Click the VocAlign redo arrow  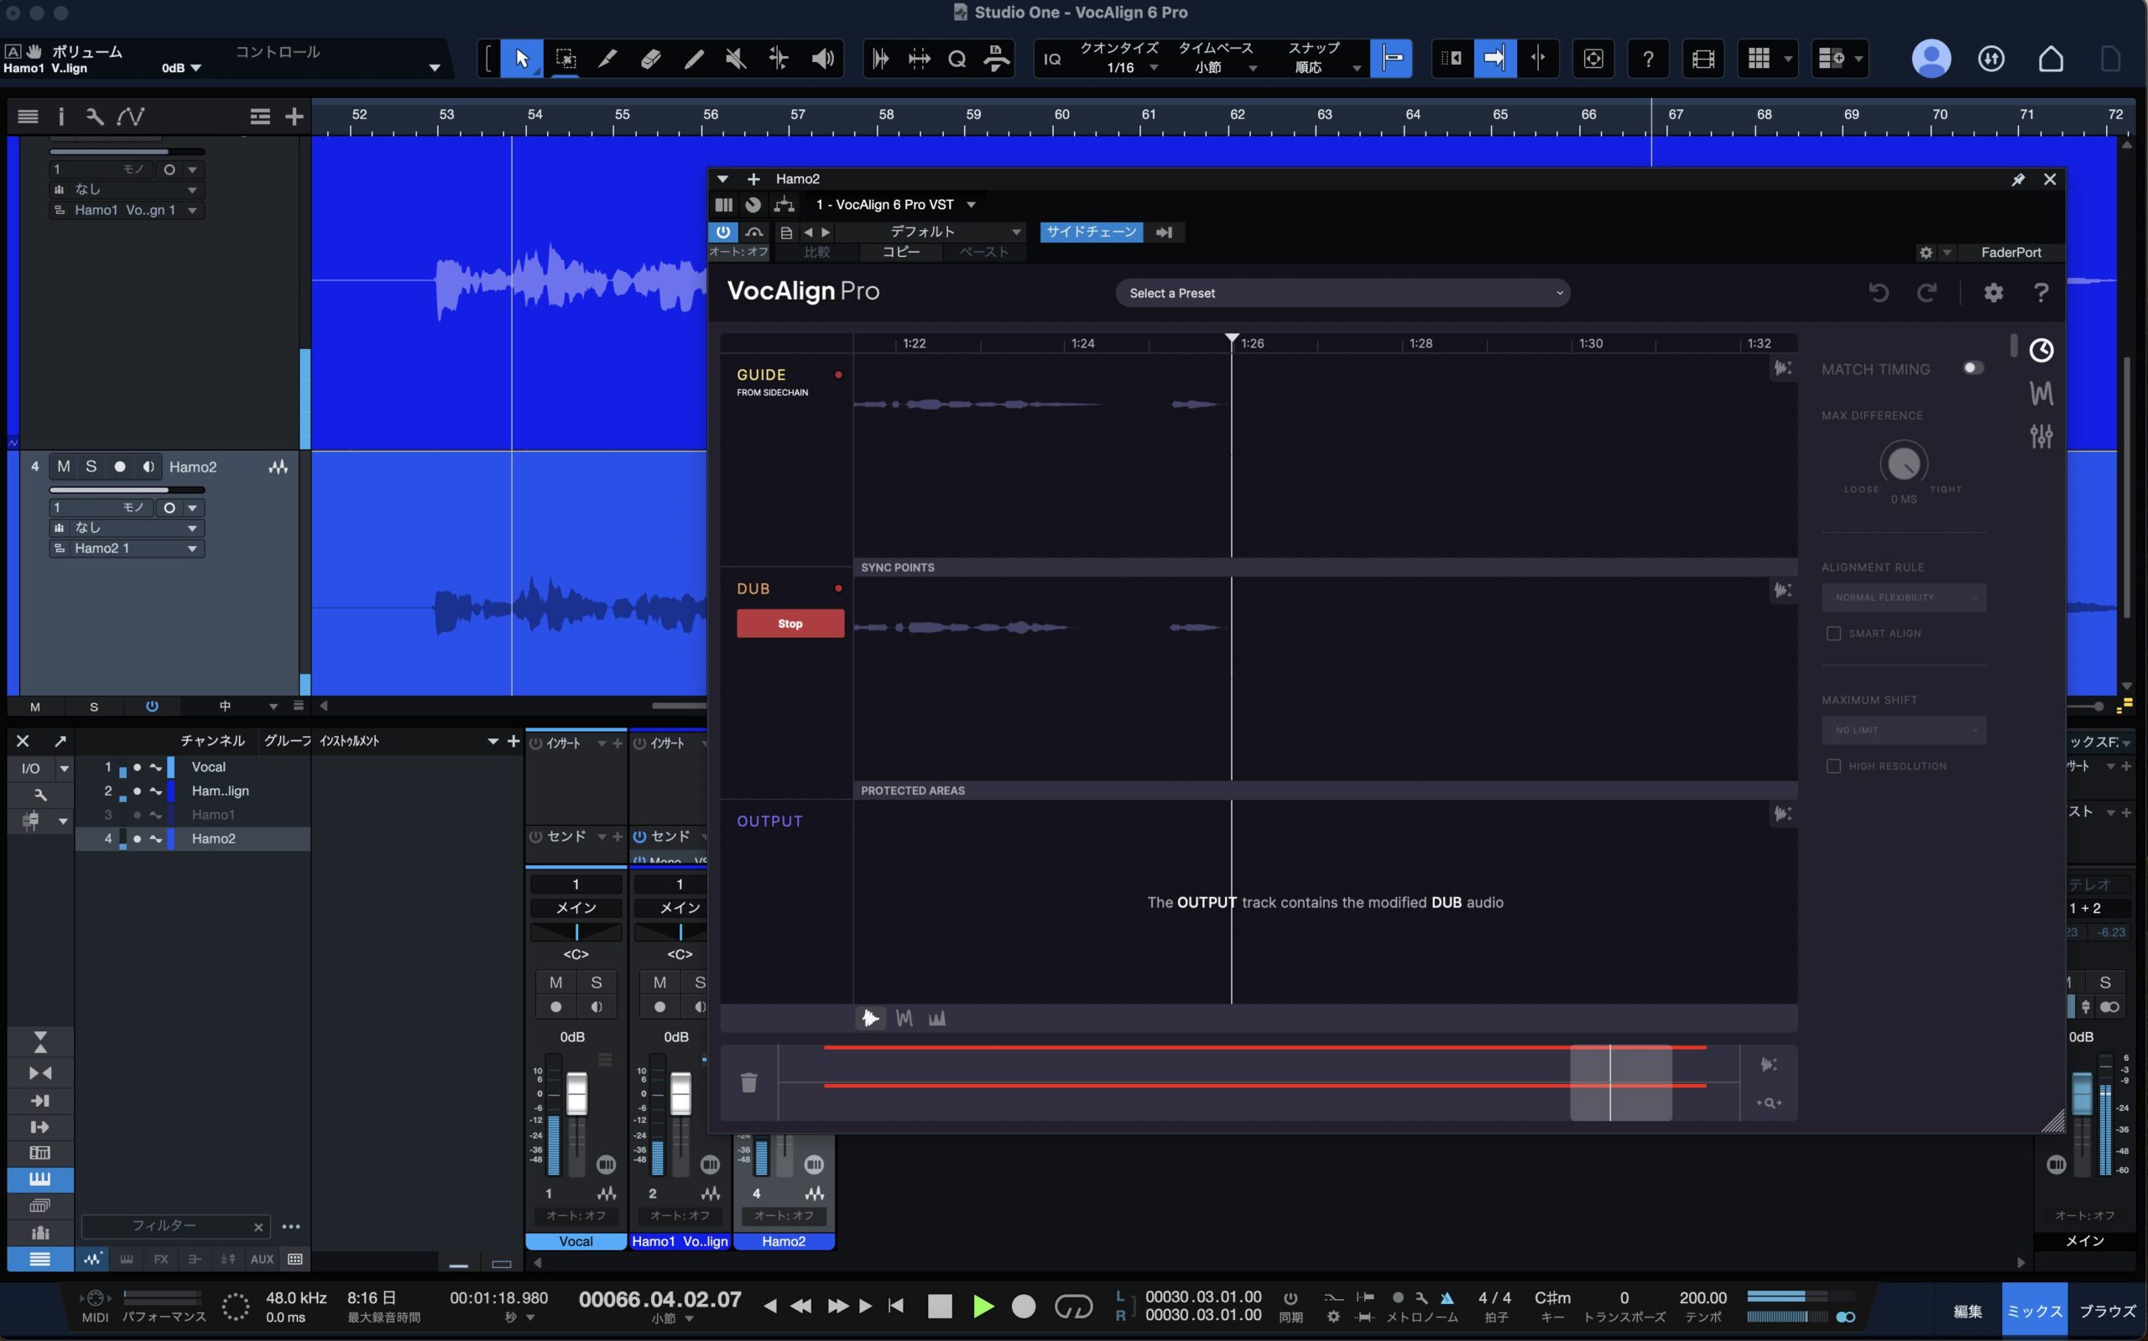point(1926,292)
